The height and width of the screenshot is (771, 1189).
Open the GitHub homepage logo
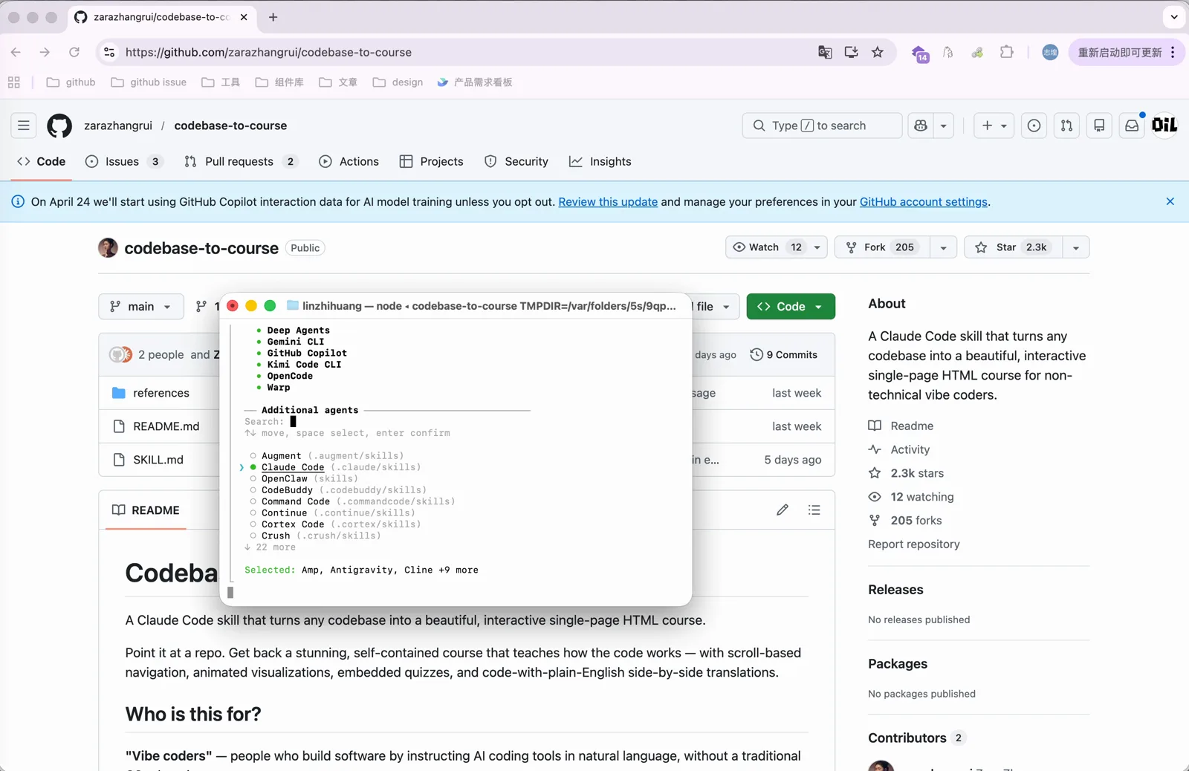coord(59,126)
